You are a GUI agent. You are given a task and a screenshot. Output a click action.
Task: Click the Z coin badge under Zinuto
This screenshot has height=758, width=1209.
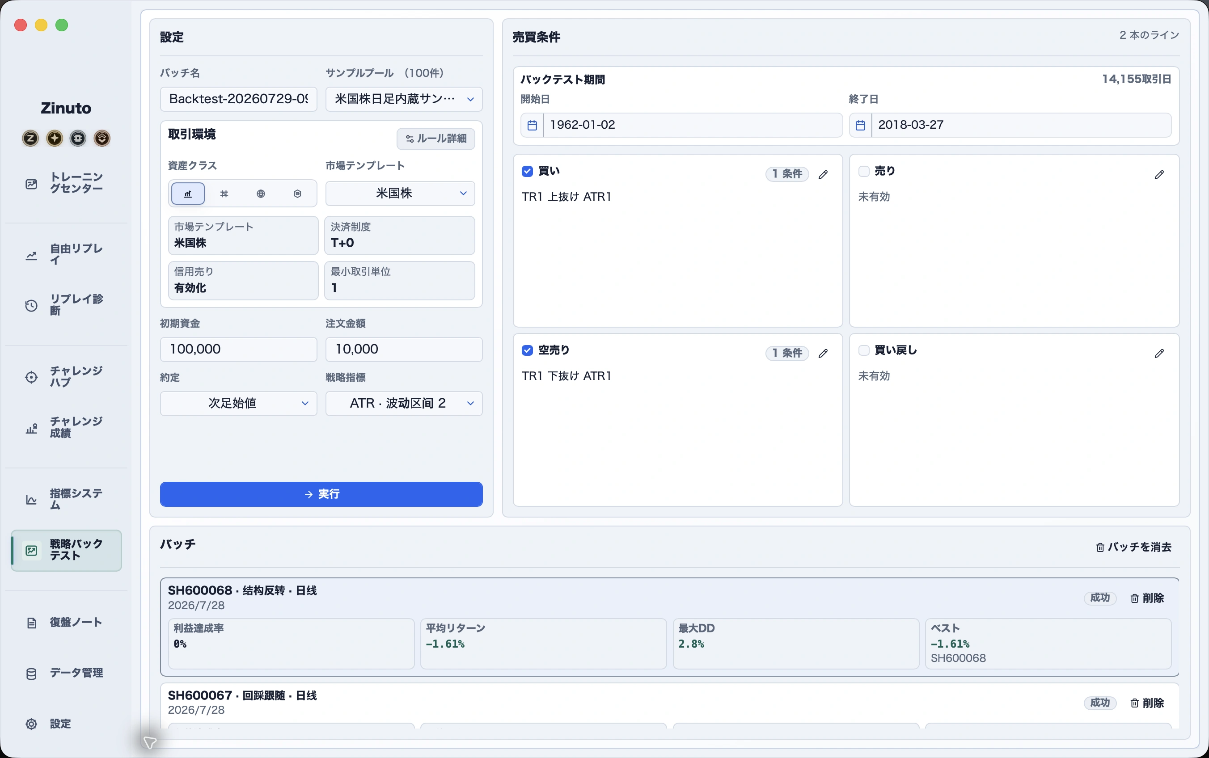pos(30,139)
